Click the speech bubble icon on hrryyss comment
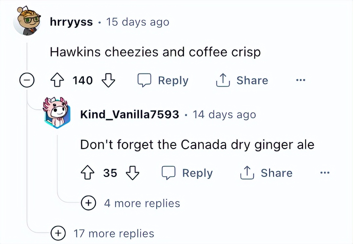This screenshot has width=353, height=244. click(144, 80)
